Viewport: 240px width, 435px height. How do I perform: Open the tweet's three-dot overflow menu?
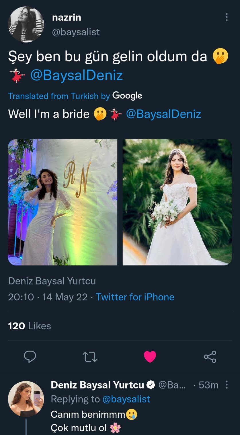coord(227,18)
